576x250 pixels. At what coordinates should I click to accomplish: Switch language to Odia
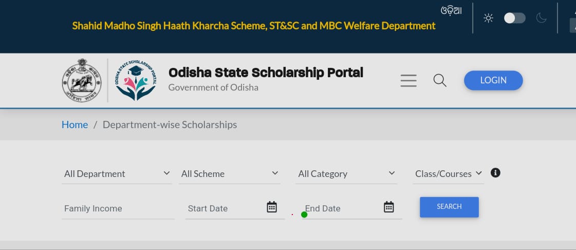click(451, 10)
